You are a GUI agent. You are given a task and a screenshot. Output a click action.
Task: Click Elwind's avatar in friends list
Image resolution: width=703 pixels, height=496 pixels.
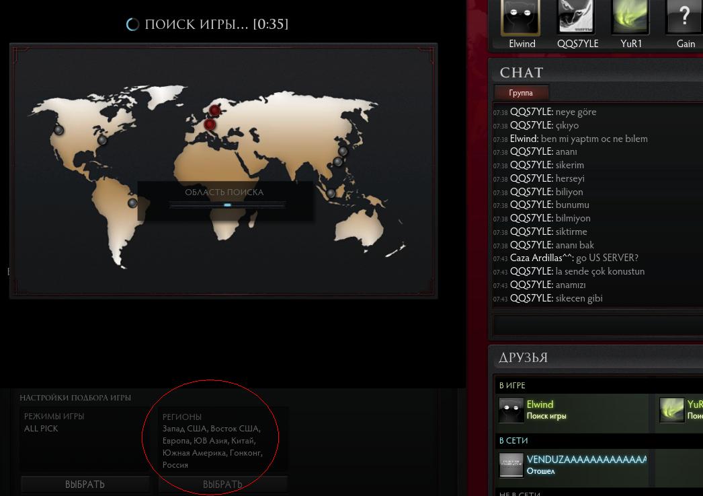pyautogui.click(x=511, y=410)
